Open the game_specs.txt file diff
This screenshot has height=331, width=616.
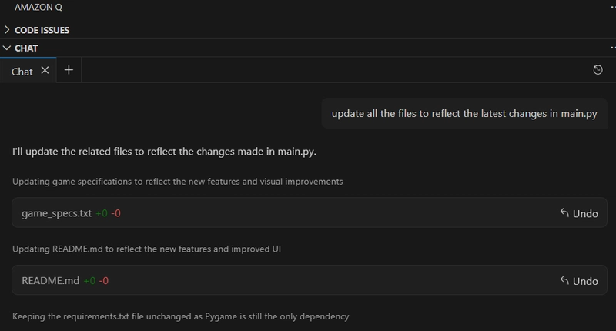56,213
